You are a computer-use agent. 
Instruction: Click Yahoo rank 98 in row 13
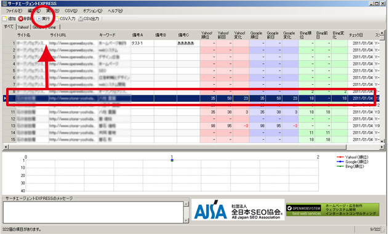point(208,126)
